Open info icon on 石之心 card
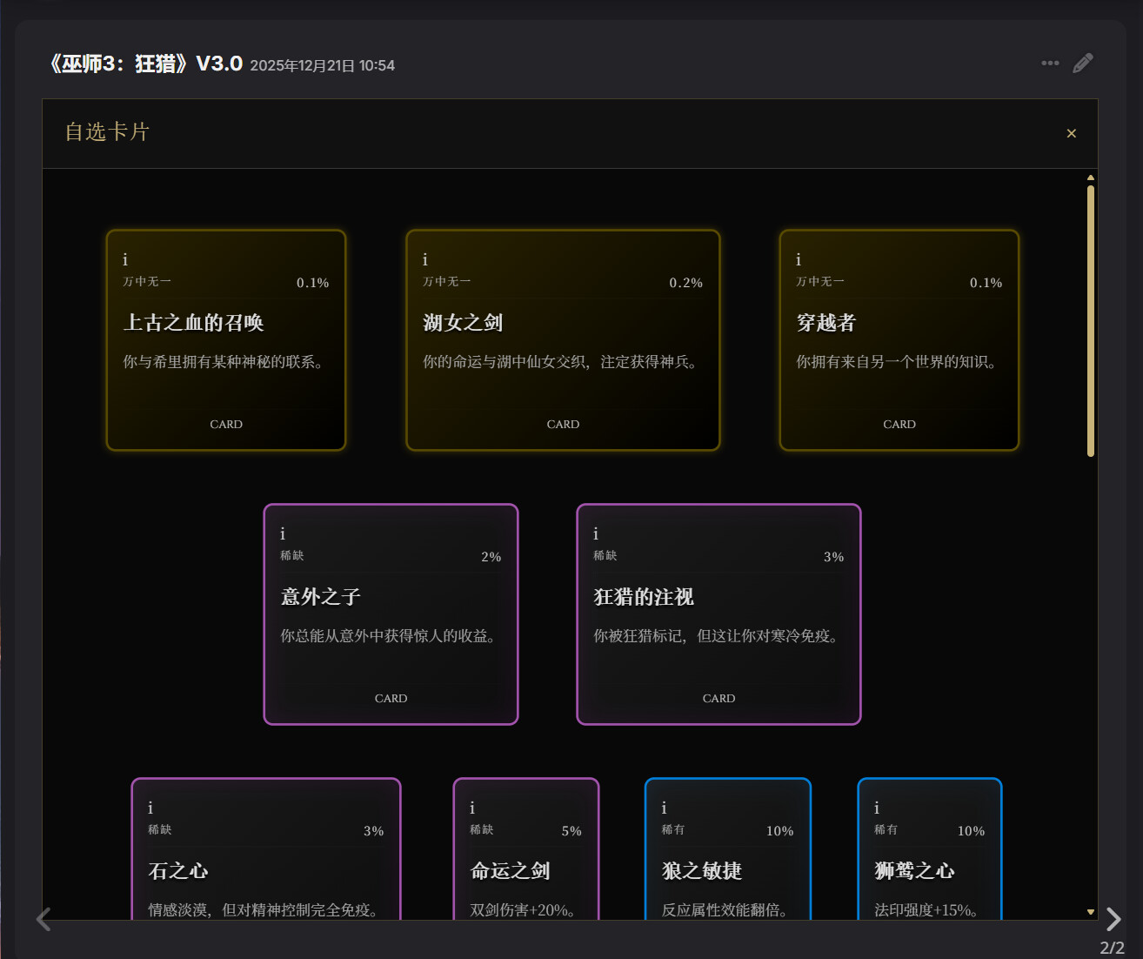 pyautogui.click(x=150, y=808)
